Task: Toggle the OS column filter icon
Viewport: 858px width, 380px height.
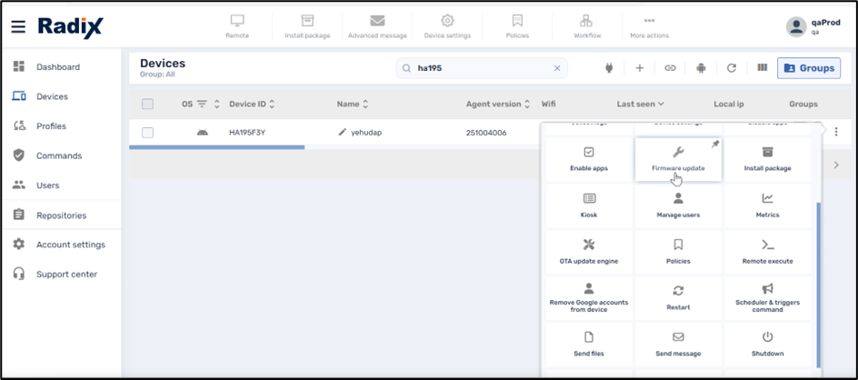Action: [202, 104]
